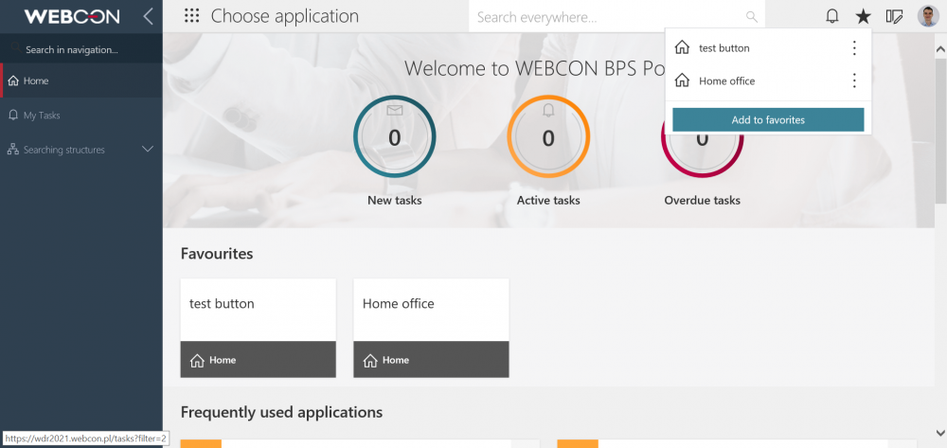Click the scrollbar down arrow
Viewport: 947px width, 448px height.
(x=939, y=432)
